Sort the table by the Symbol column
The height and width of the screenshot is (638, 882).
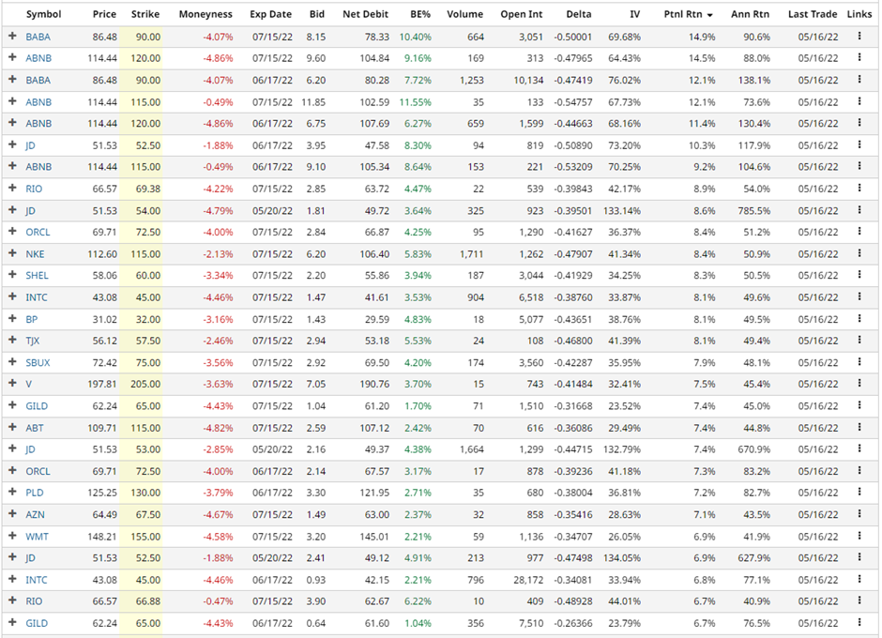tap(43, 14)
